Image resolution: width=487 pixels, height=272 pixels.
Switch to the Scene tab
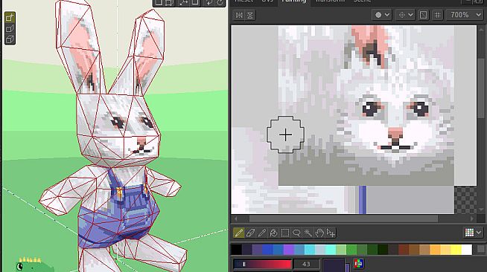coord(362,1)
